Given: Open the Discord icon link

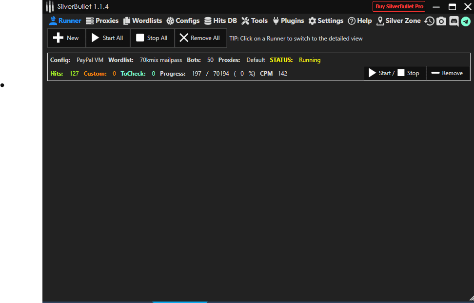Looking at the screenshot, I should click(x=454, y=21).
